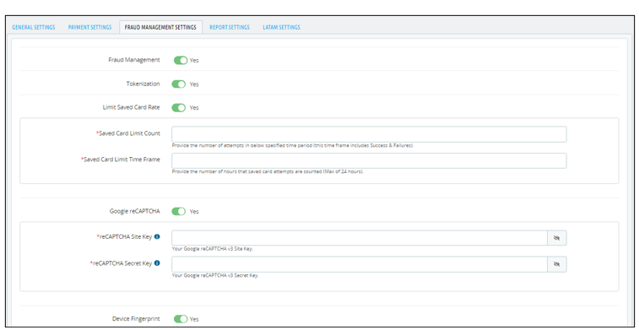Click the 'Tokenization' label
639x330 pixels.
(x=143, y=84)
